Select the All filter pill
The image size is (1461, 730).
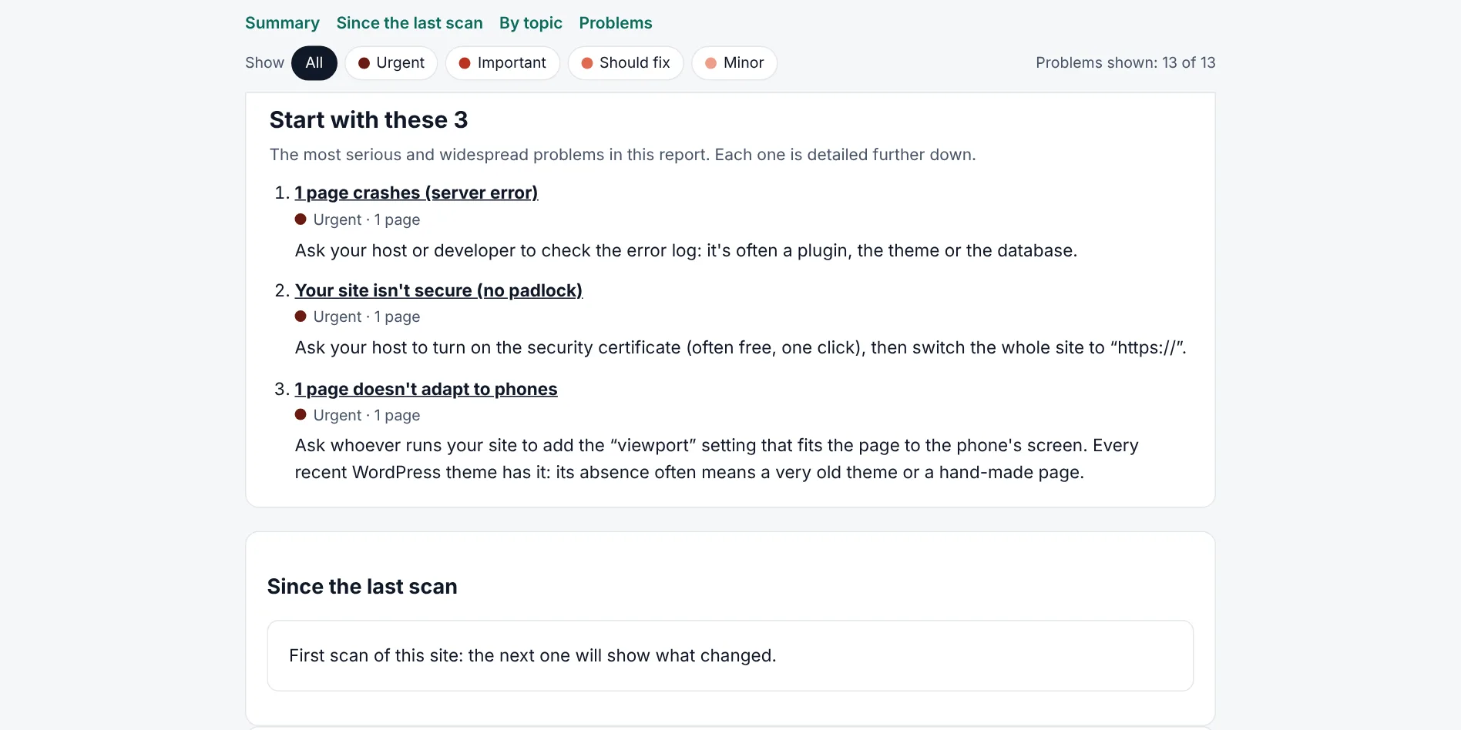(x=314, y=63)
